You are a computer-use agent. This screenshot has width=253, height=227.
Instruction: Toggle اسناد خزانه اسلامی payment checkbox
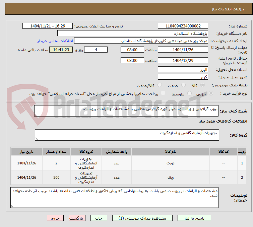[x=163, y=93]
